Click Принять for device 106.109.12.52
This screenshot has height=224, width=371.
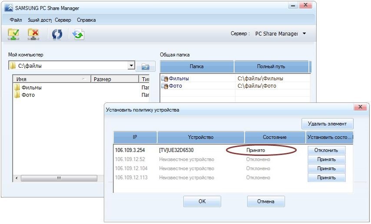pos(326,159)
